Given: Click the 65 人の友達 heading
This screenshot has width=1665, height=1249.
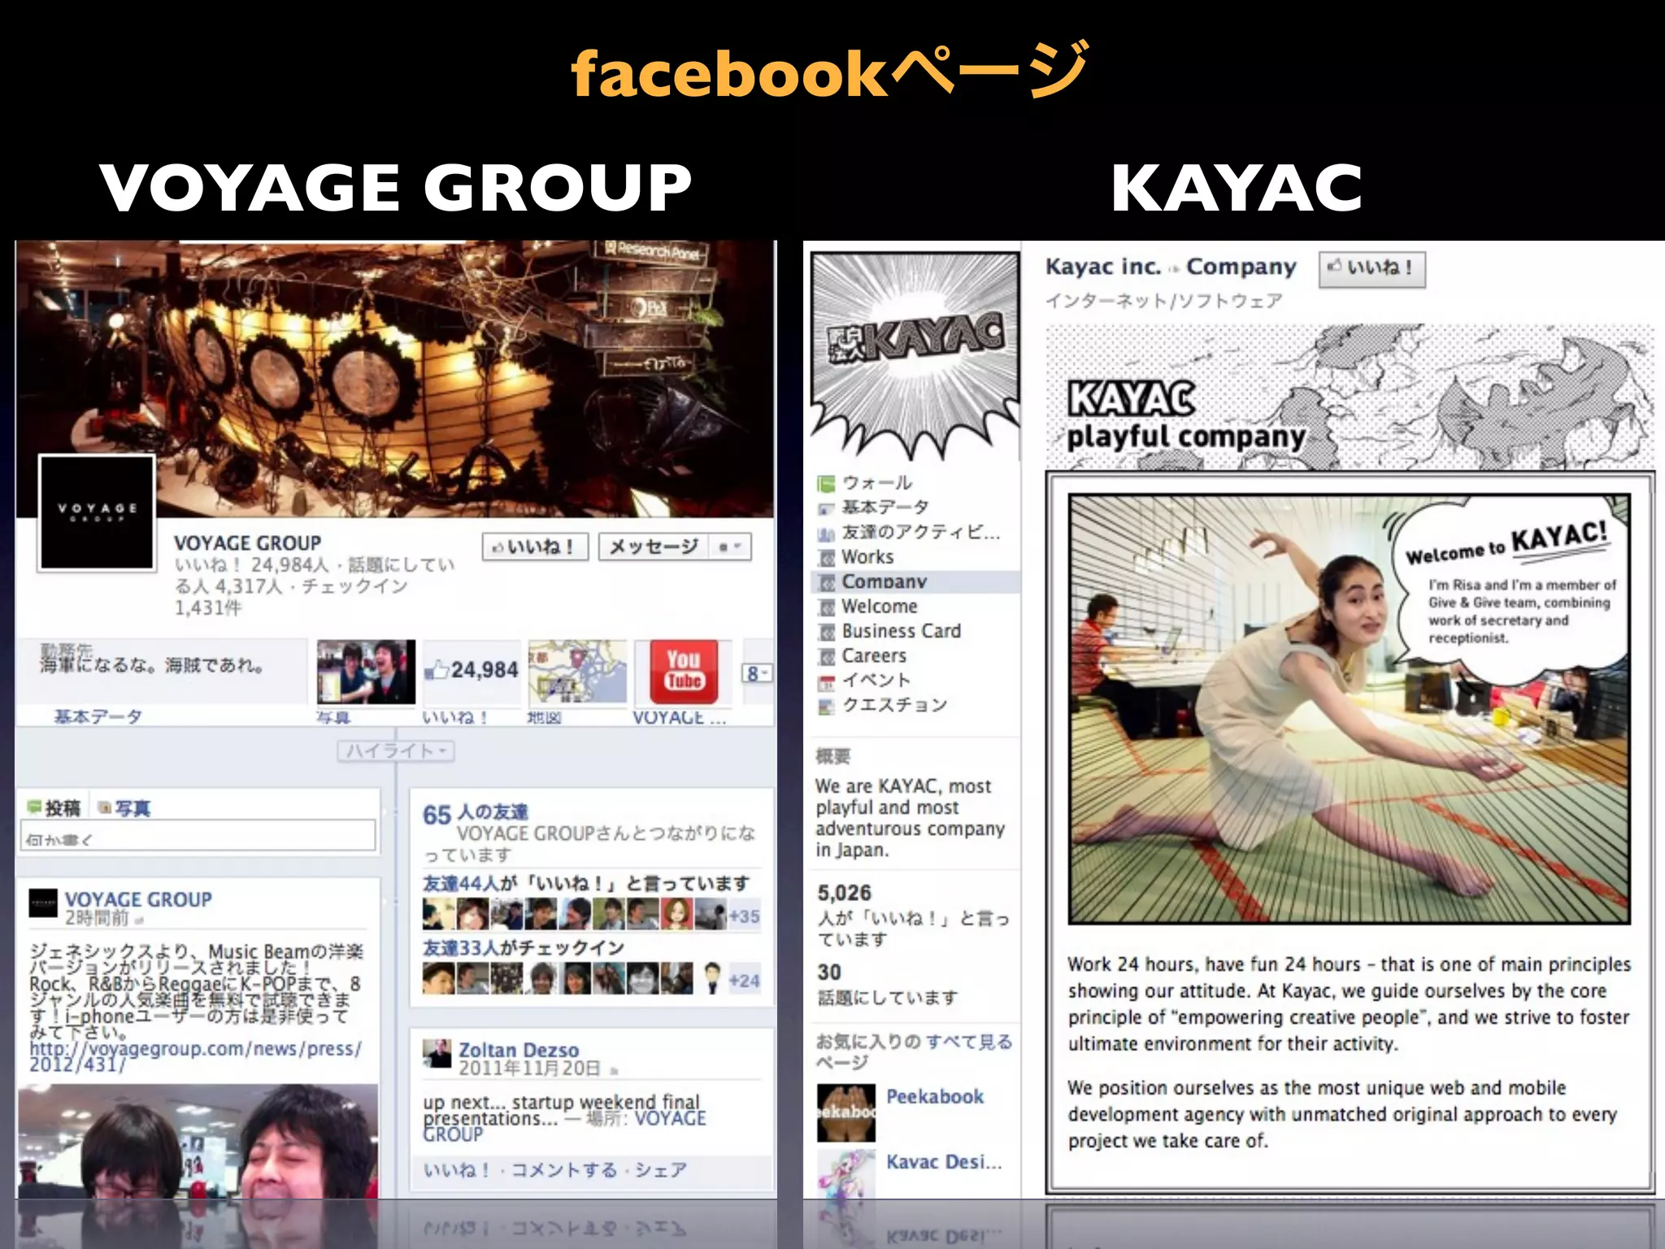Looking at the screenshot, I should (476, 813).
